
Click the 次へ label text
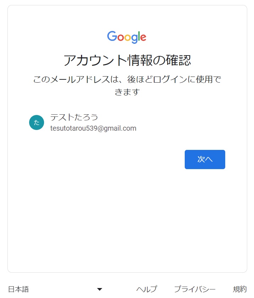tap(205, 159)
